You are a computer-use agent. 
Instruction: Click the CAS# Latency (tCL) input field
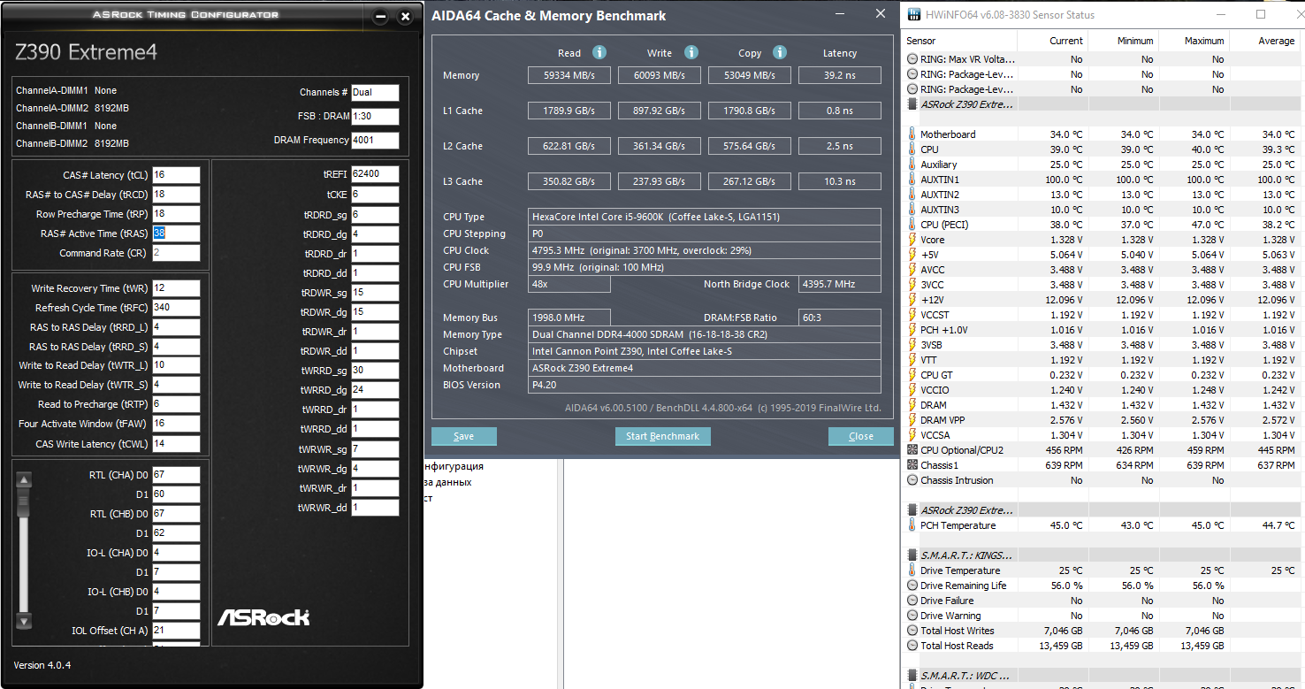(176, 175)
